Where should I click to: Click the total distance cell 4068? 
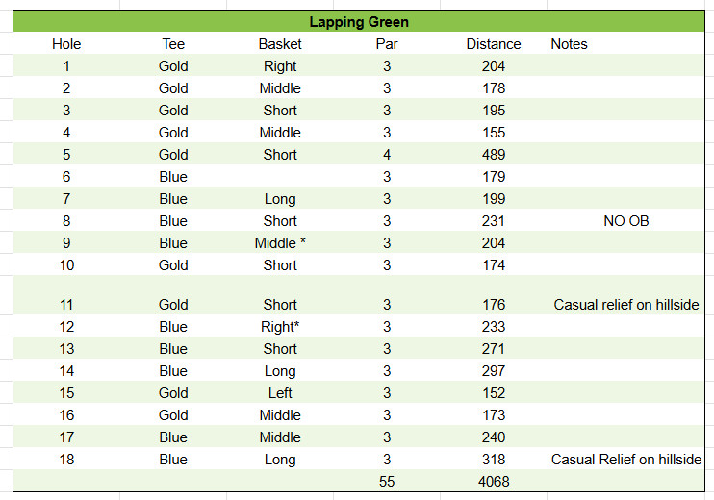(x=494, y=481)
